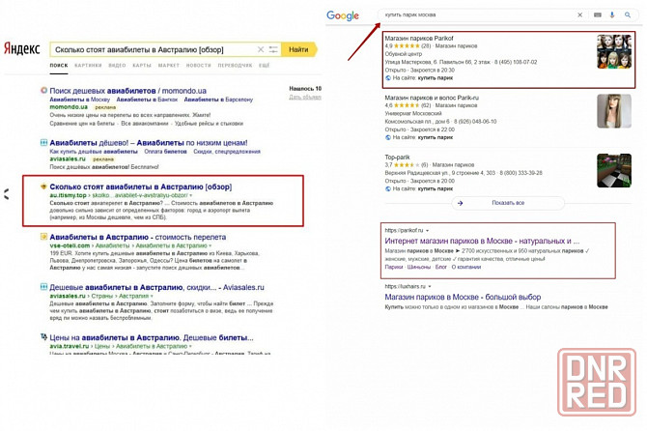Expand dropdown arrow next to https://parikof.ru

(428, 231)
